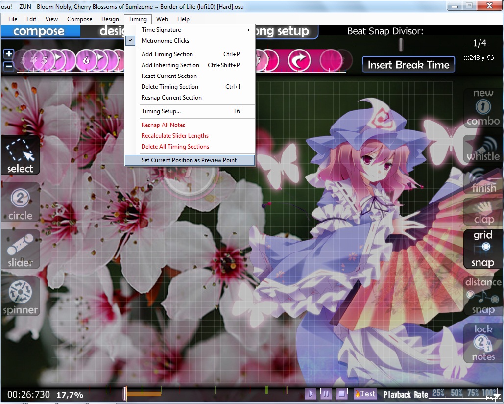Switch to the song setup tab
The image size is (504, 404).
287,31
